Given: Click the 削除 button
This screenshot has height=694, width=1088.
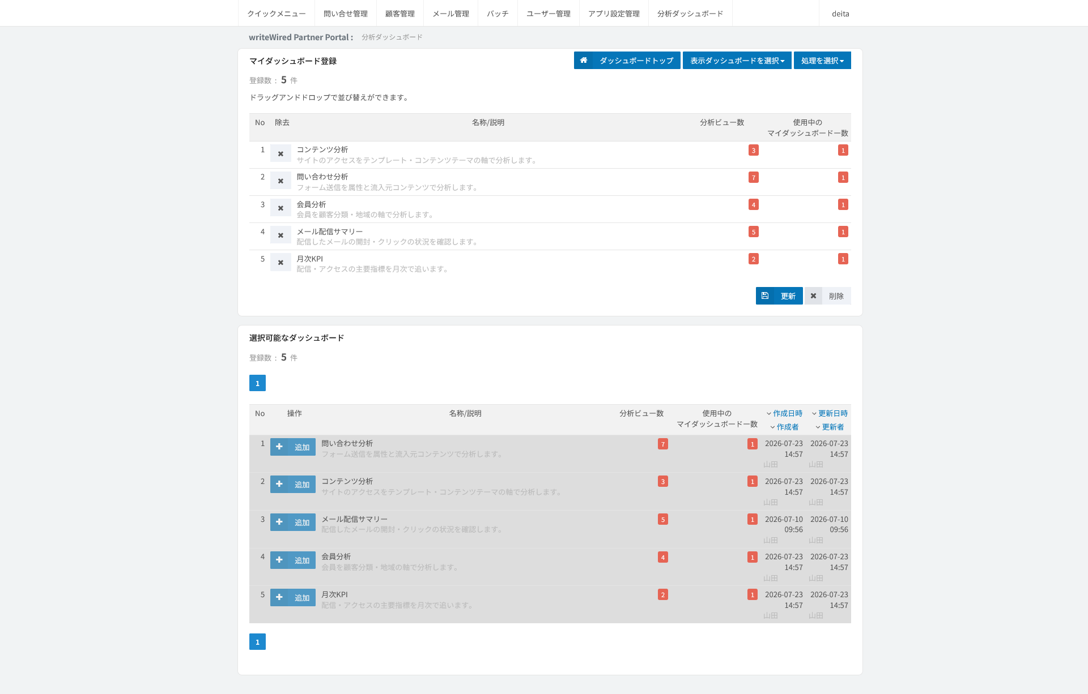Looking at the screenshot, I should tap(828, 295).
